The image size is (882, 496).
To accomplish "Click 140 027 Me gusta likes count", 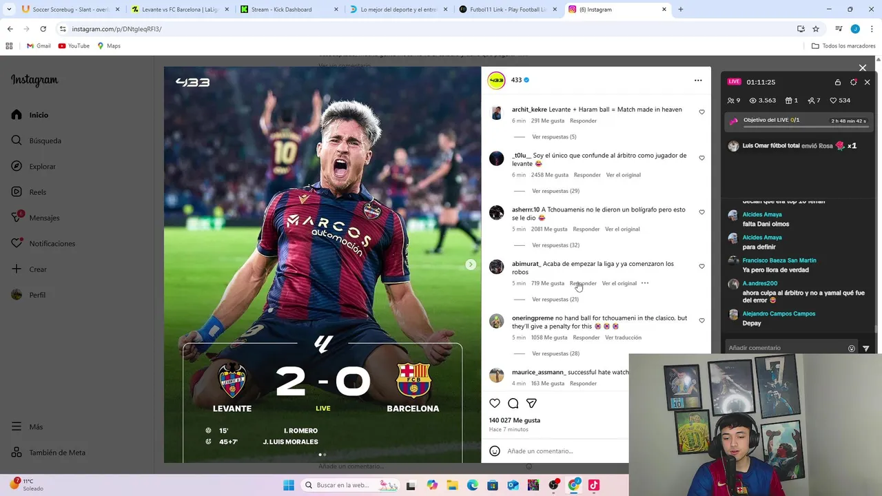I will [x=515, y=420].
